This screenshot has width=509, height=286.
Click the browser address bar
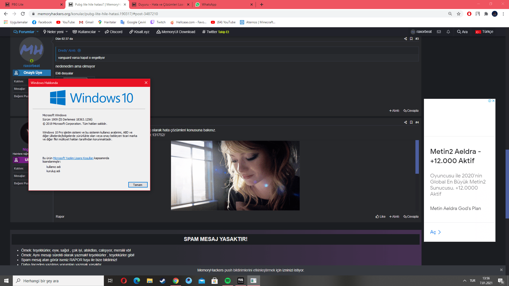point(239,14)
